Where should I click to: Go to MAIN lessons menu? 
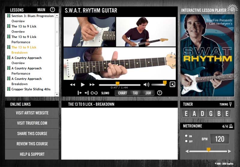pos(41,10)
